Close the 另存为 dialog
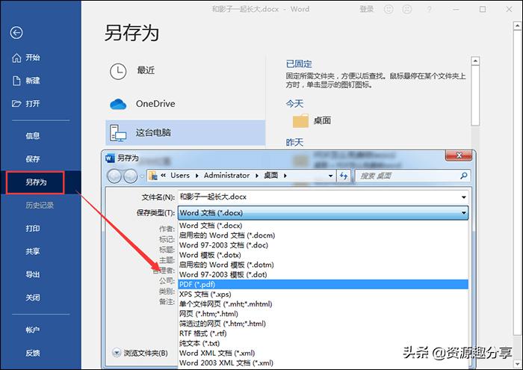The width and height of the screenshot is (523, 370). pyautogui.click(x=459, y=155)
